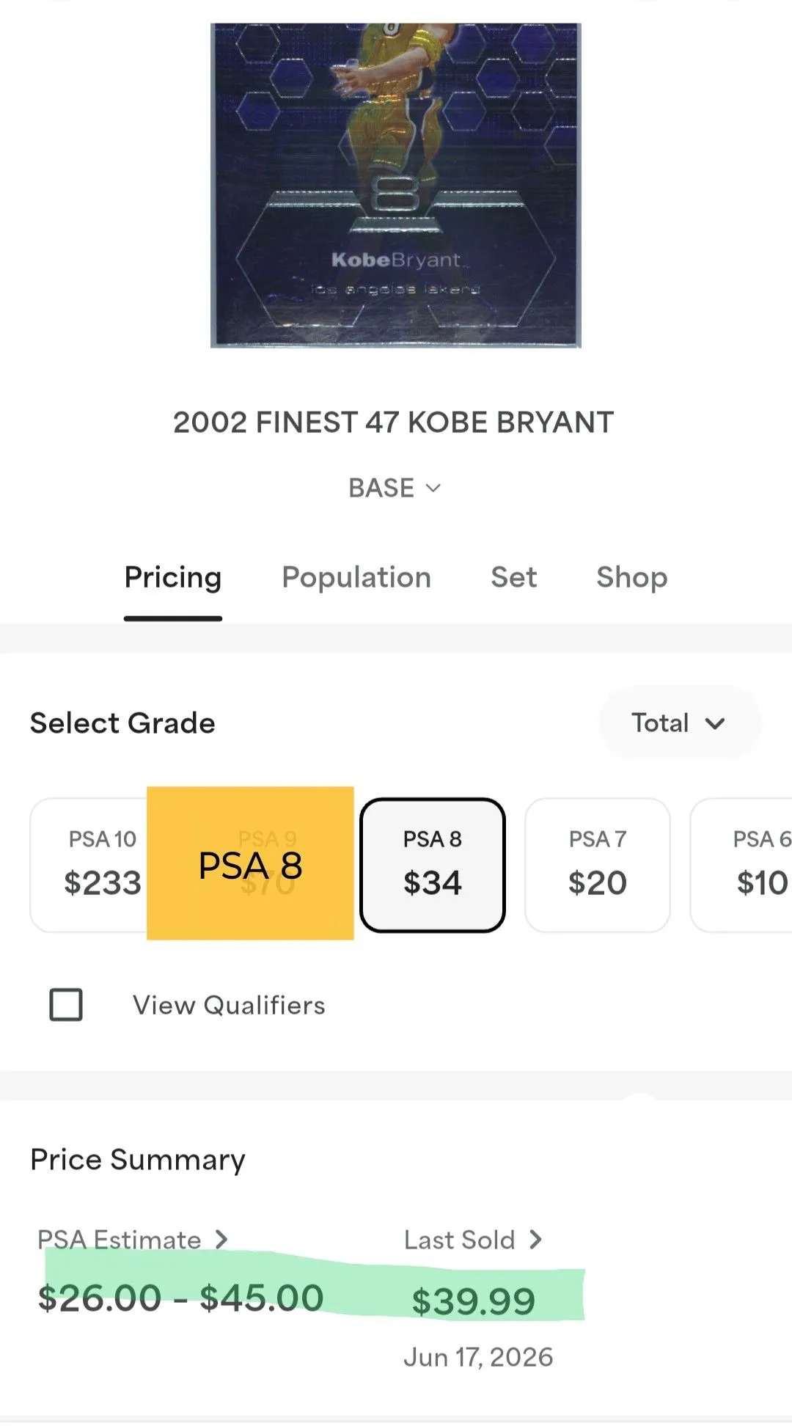This screenshot has width=792, height=1426.
Task: Tap the Kobe Bryant card image
Action: point(396,186)
